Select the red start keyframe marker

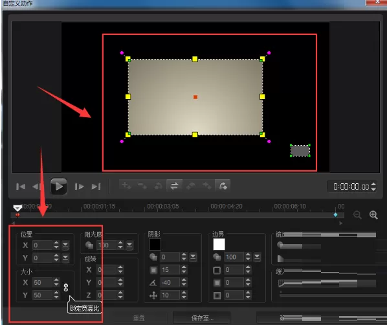coord(17,215)
